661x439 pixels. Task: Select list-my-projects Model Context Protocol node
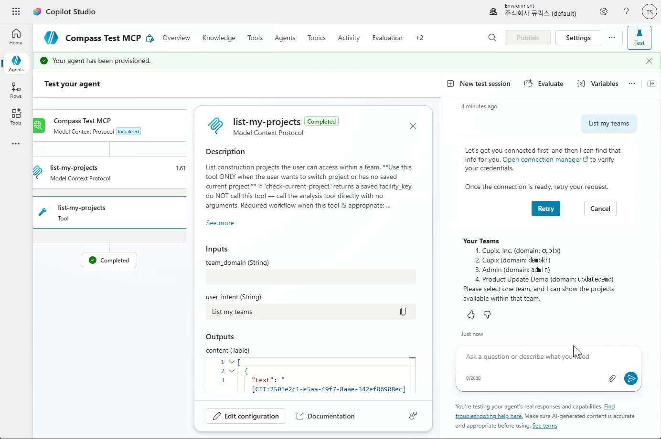point(110,173)
